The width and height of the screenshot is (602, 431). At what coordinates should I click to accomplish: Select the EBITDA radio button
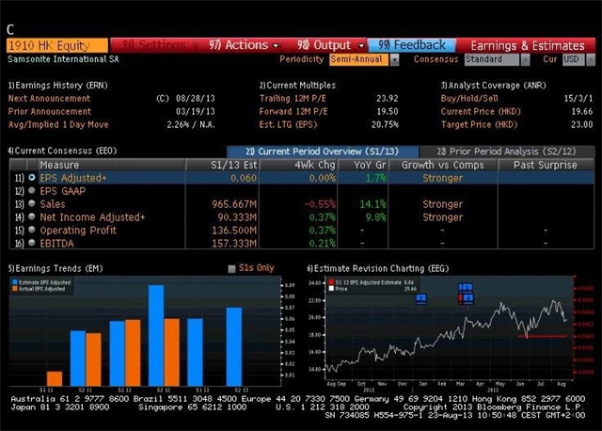(32, 243)
